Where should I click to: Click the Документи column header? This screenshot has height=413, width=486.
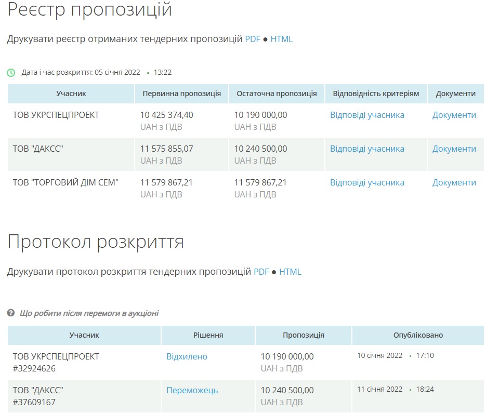coord(456,94)
